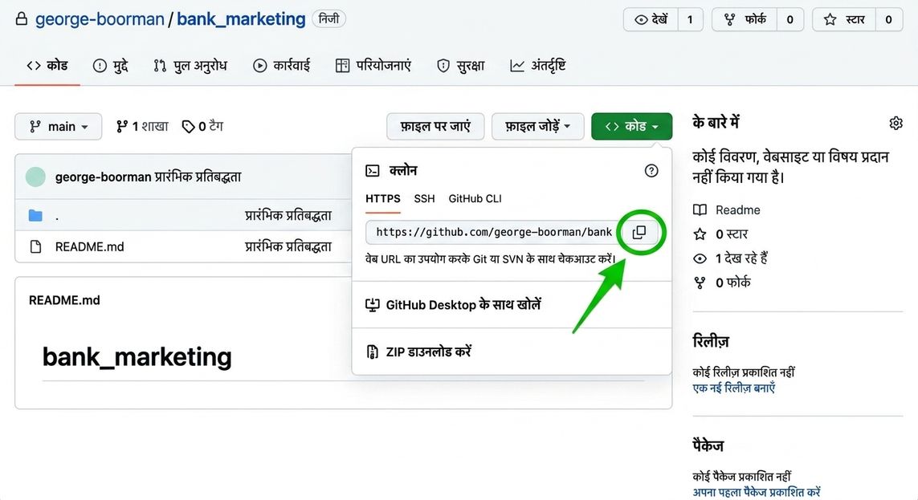The image size is (918, 500).
Task: Open the About section settings gear
Action: click(896, 123)
